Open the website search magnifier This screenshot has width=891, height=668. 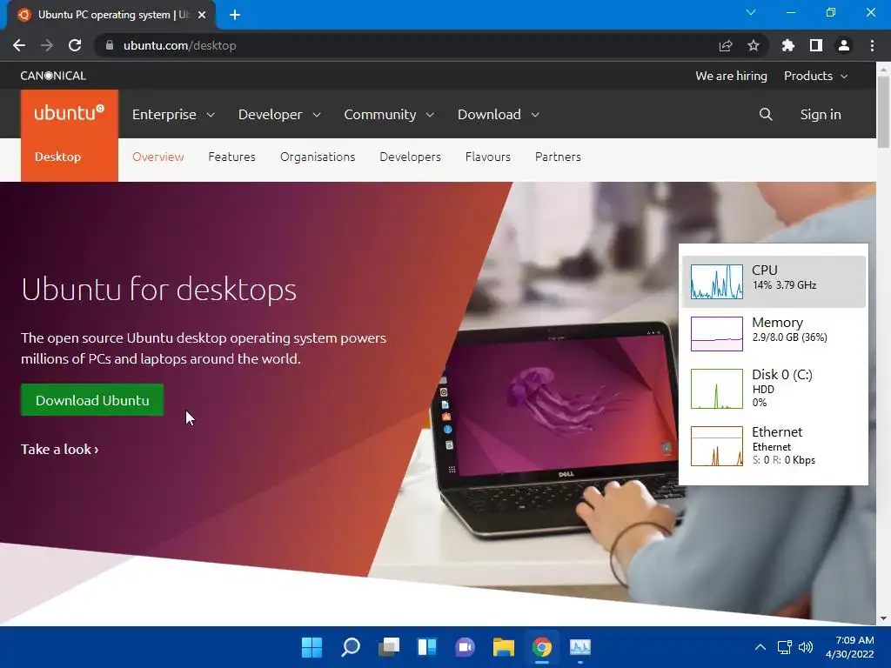766,114
